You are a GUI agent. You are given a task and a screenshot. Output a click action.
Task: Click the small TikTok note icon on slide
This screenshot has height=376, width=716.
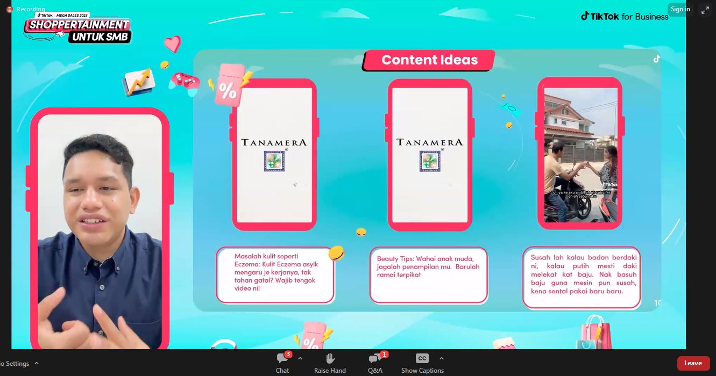point(656,59)
